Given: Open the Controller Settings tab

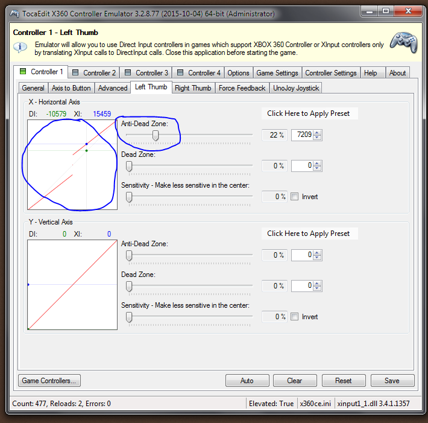Looking at the screenshot, I should [331, 72].
